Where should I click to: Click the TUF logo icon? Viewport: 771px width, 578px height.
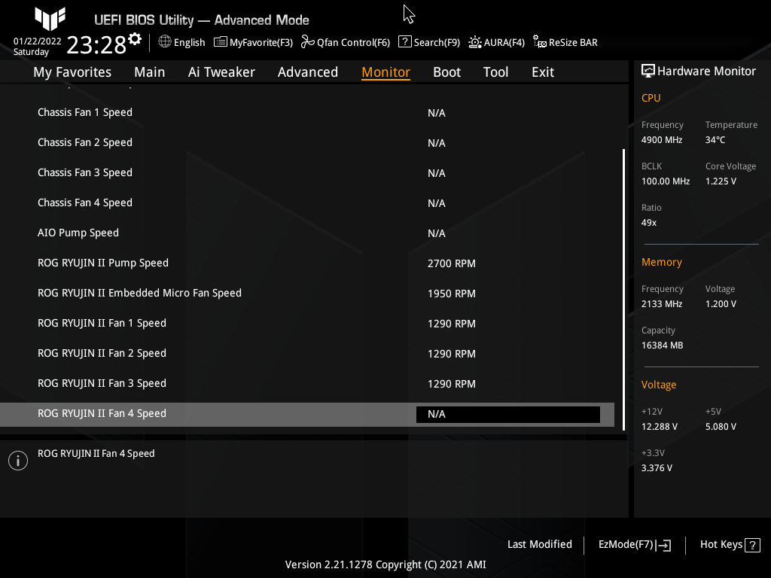pyautogui.click(x=50, y=18)
